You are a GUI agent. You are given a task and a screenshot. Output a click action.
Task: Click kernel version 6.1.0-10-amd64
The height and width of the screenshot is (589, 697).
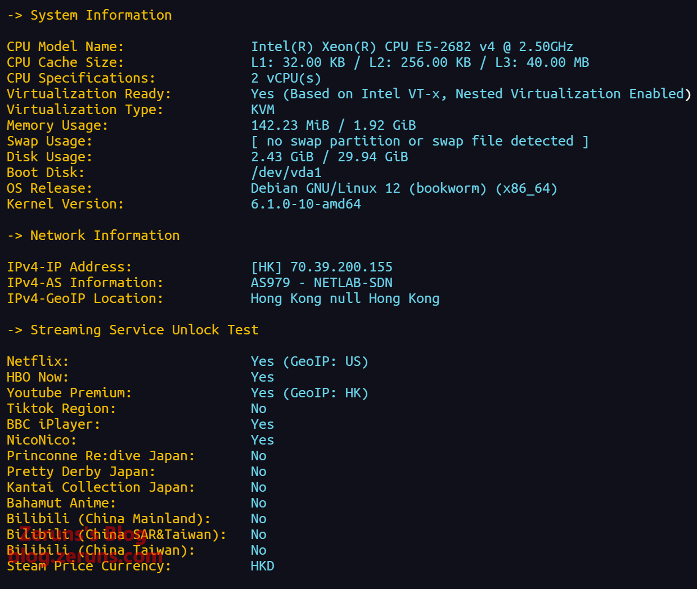[x=305, y=204]
